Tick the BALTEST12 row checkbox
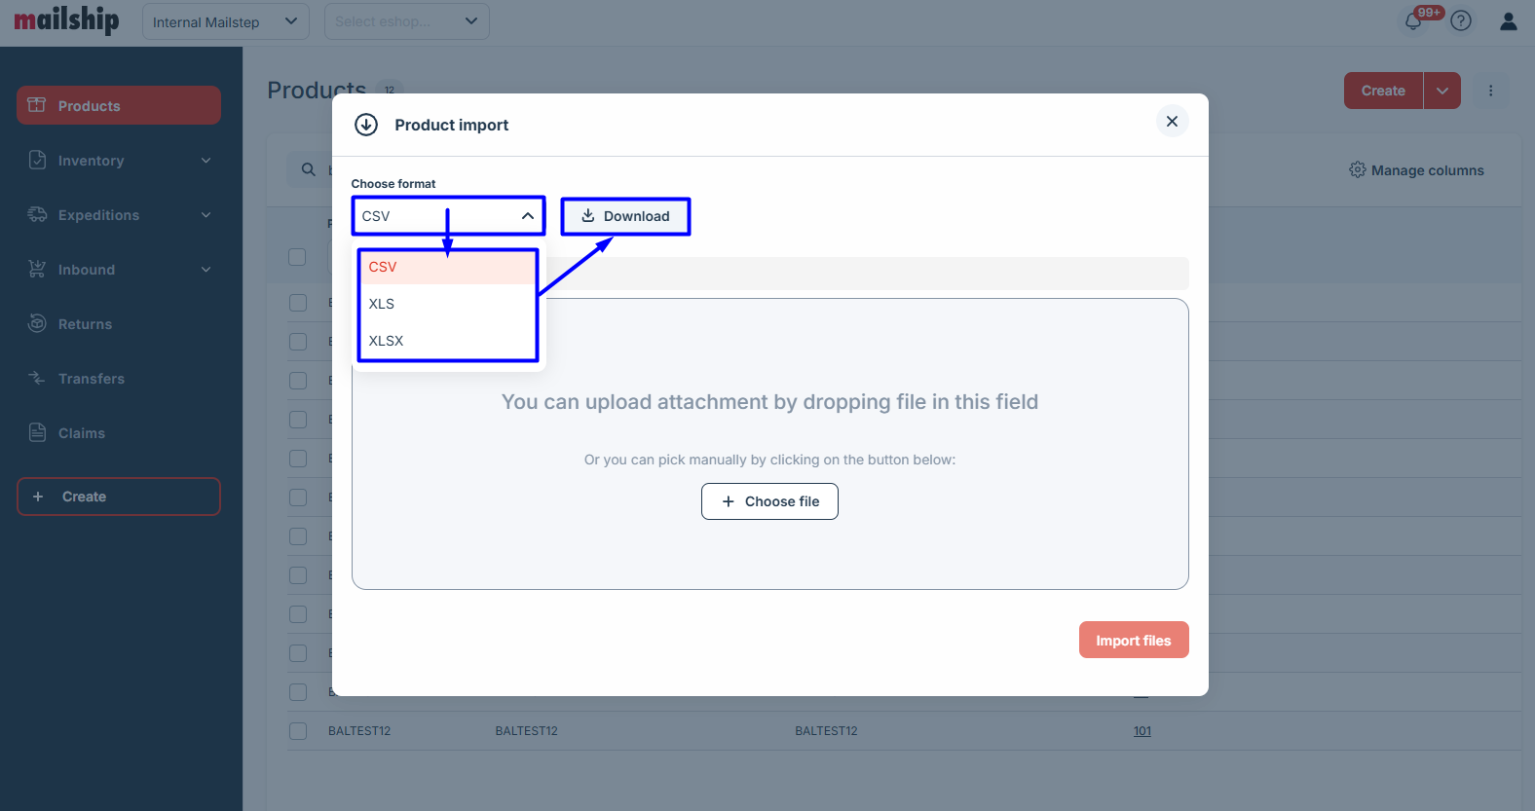Screen dimensions: 1535x811 click(x=298, y=731)
